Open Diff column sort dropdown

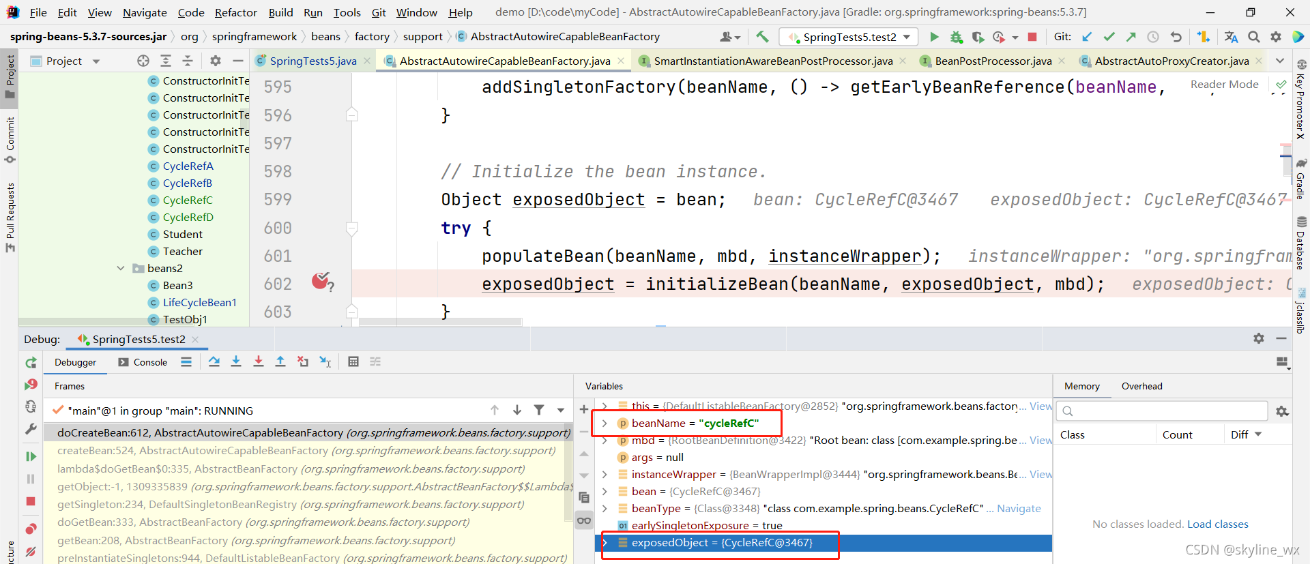[x=1258, y=434]
